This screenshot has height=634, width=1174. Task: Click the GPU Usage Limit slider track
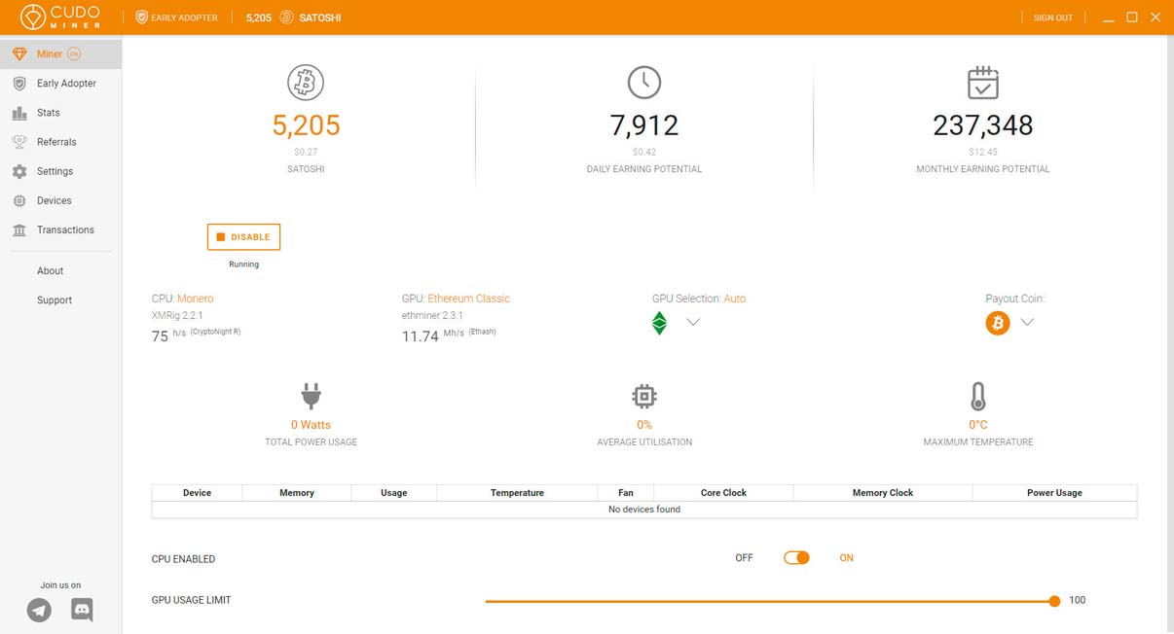[769, 601]
